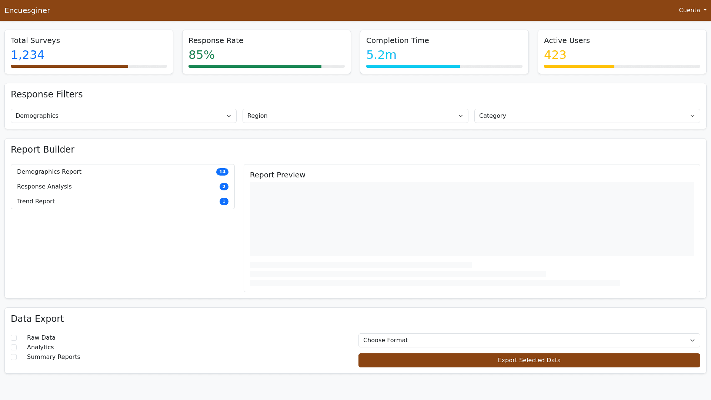Toggle the Summary Reports checkbox
This screenshot has width=711, height=400.
tap(14, 357)
